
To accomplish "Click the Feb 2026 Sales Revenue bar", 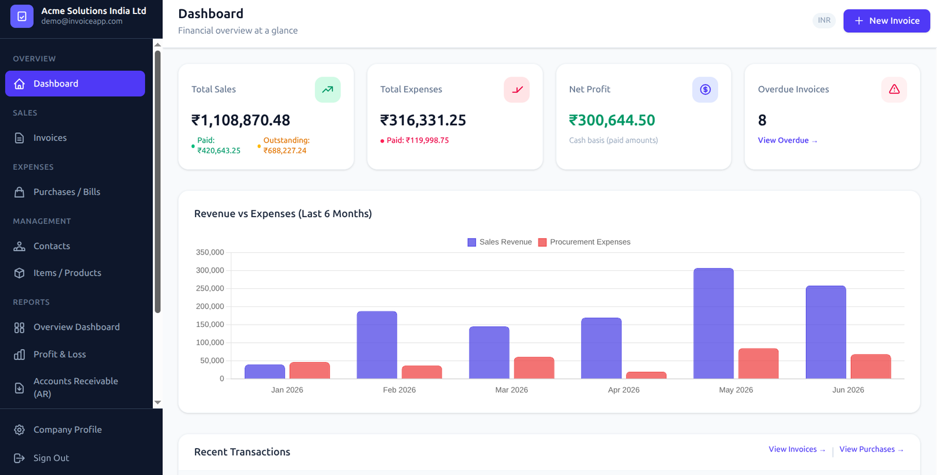I will [377, 345].
